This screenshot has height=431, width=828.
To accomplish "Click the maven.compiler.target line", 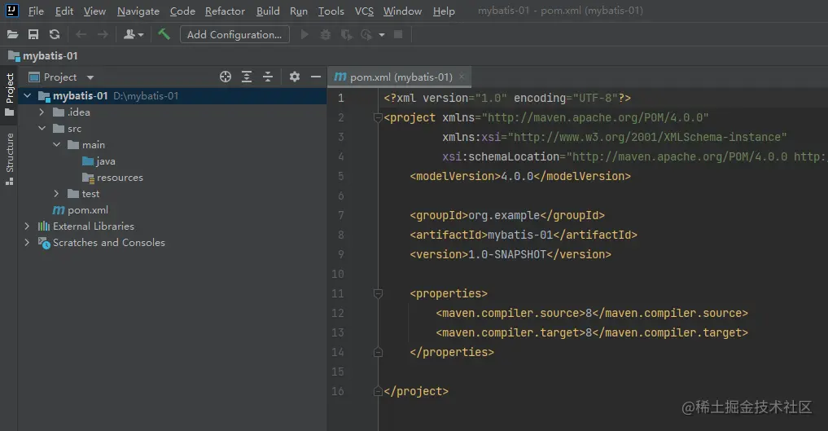I will tap(592, 332).
